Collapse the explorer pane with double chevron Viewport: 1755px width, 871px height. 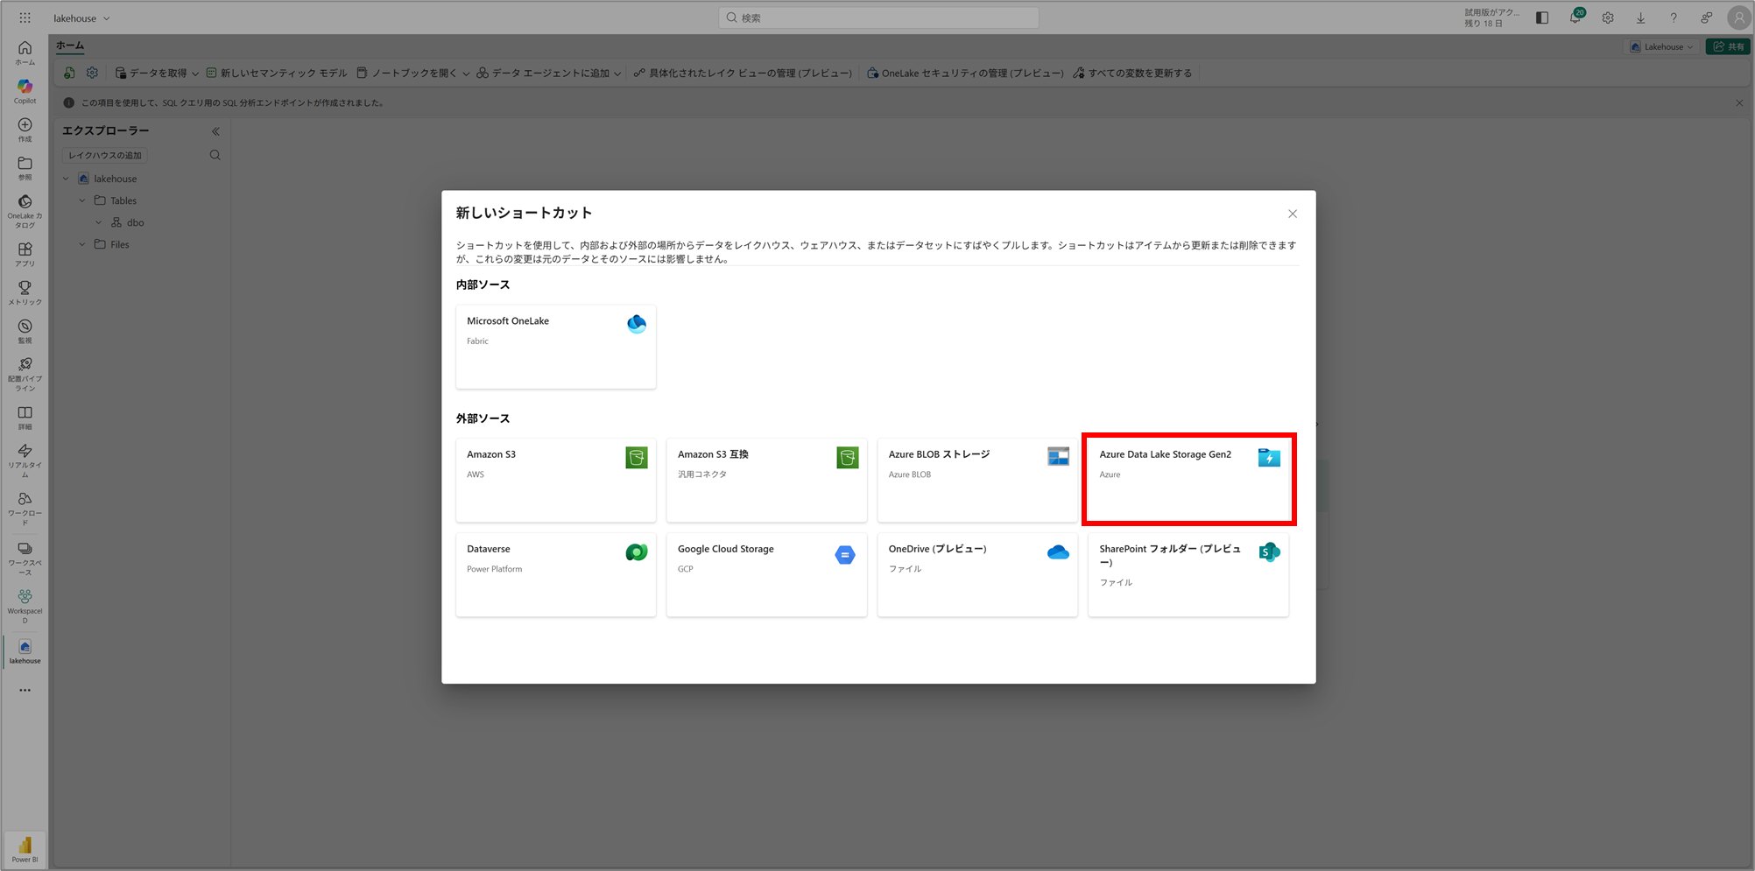[x=215, y=131]
